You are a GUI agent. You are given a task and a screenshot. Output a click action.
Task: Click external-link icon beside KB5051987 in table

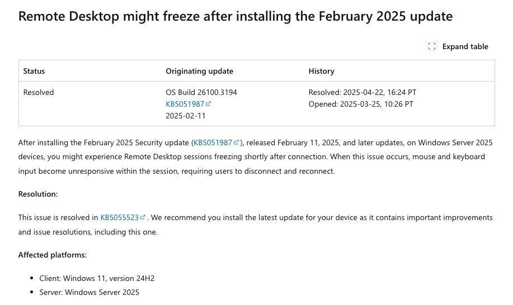pos(209,104)
